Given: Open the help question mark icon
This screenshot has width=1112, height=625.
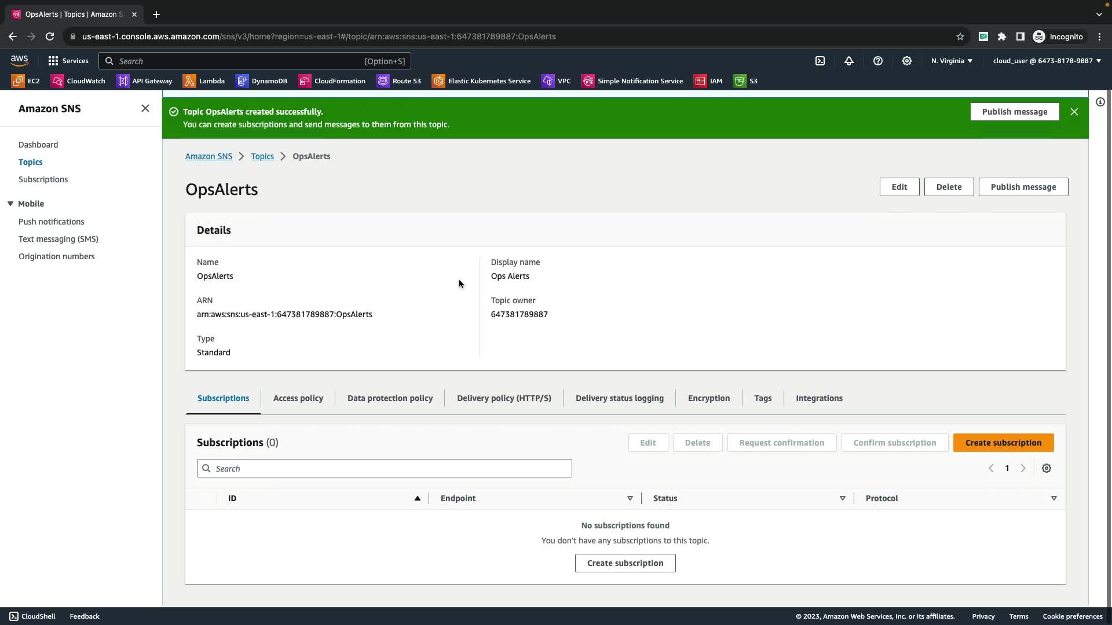Looking at the screenshot, I should [878, 61].
